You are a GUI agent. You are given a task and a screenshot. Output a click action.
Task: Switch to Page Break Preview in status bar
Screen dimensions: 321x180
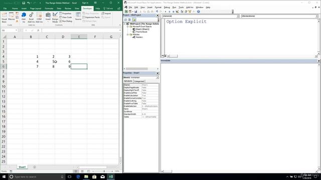tap(88, 171)
